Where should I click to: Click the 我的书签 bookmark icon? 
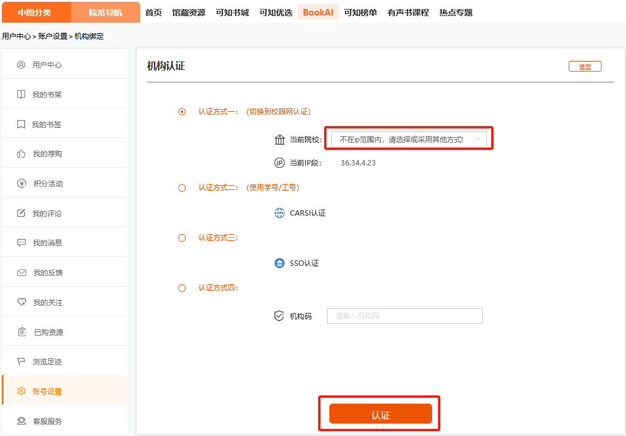pos(21,124)
